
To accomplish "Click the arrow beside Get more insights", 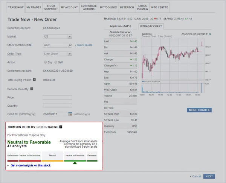I will point(8,165).
